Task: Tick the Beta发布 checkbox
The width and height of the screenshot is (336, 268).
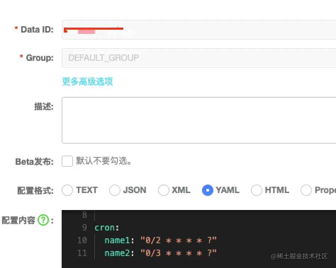Action: [x=67, y=161]
